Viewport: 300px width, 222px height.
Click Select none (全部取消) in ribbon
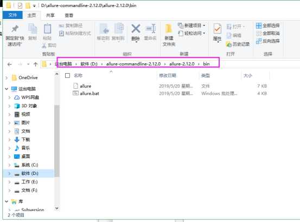pos(268,34)
